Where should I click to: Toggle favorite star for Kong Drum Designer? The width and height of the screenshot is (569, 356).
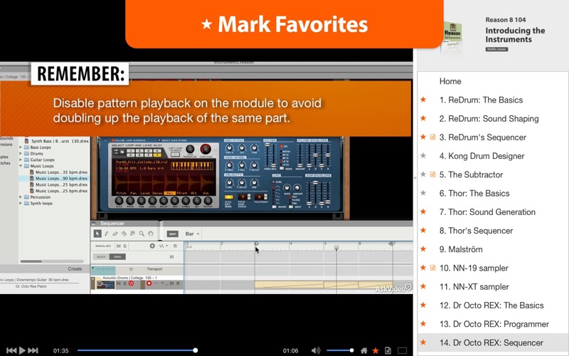pos(423,155)
